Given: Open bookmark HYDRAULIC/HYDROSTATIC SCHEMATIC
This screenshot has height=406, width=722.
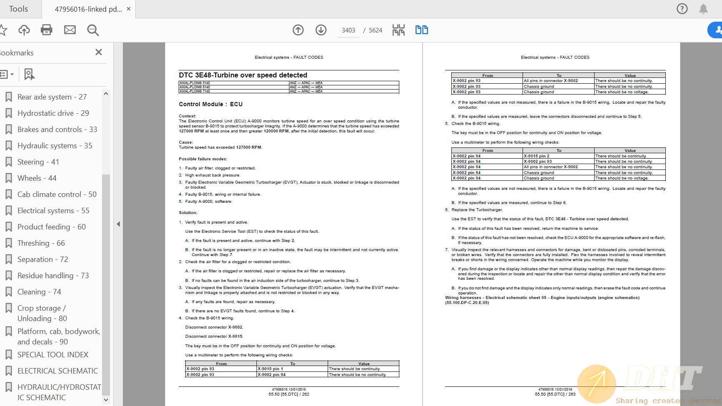Looking at the screenshot, I should pyautogui.click(x=59, y=392).
